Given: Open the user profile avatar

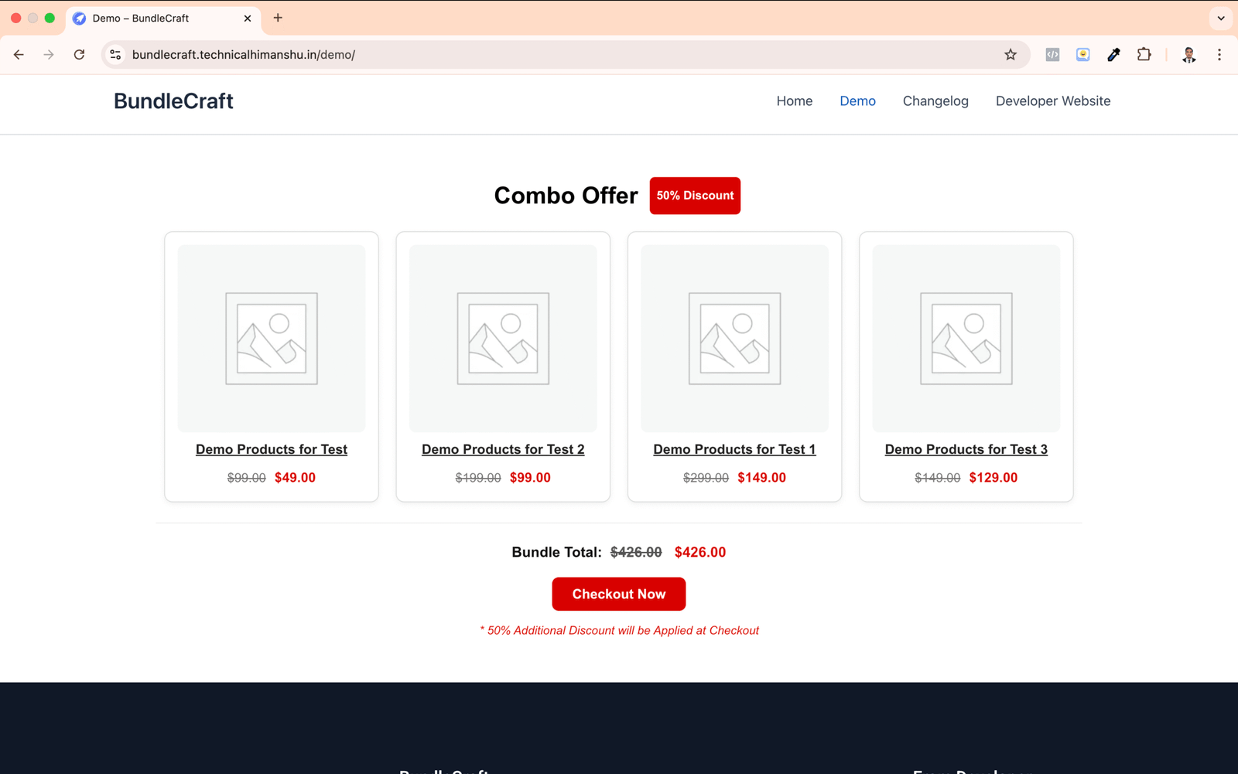Looking at the screenshot, I should 1188,55.
